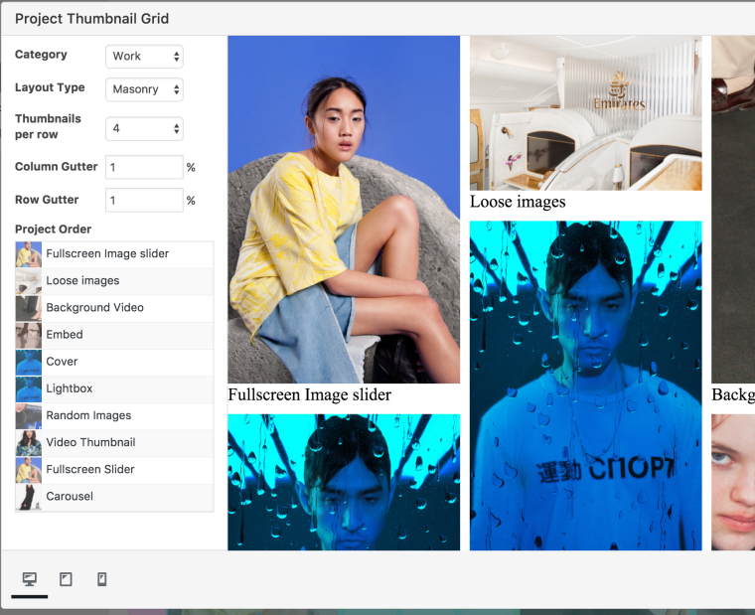The width and height of the screenshot is (755, 615).
Task: Select Background Video in the project list
Action: pyautogui.click(x=94, y=308)
